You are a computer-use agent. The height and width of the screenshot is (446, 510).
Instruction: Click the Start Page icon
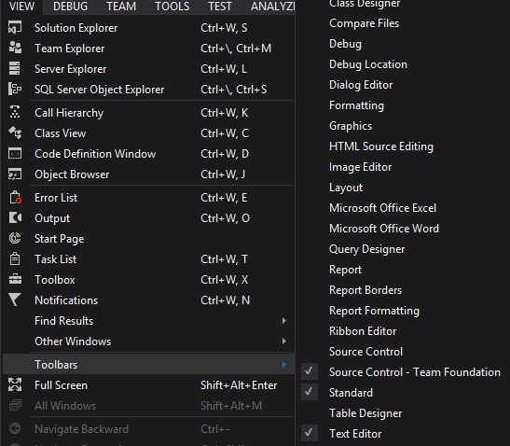point(15,238)
